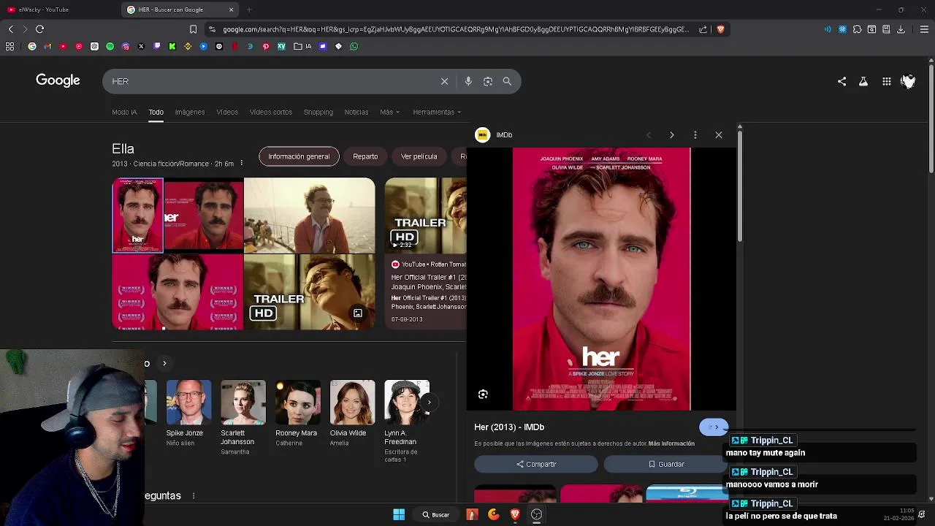
Task: Expand the Más search filter dropdown
Action: (x=389, y=112)
